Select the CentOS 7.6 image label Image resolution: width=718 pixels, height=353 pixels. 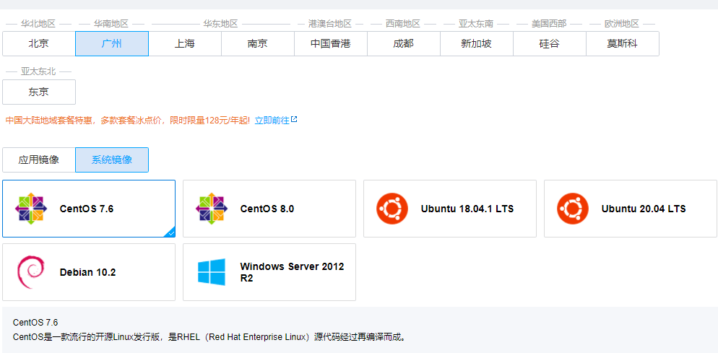[x=87, y=209]
